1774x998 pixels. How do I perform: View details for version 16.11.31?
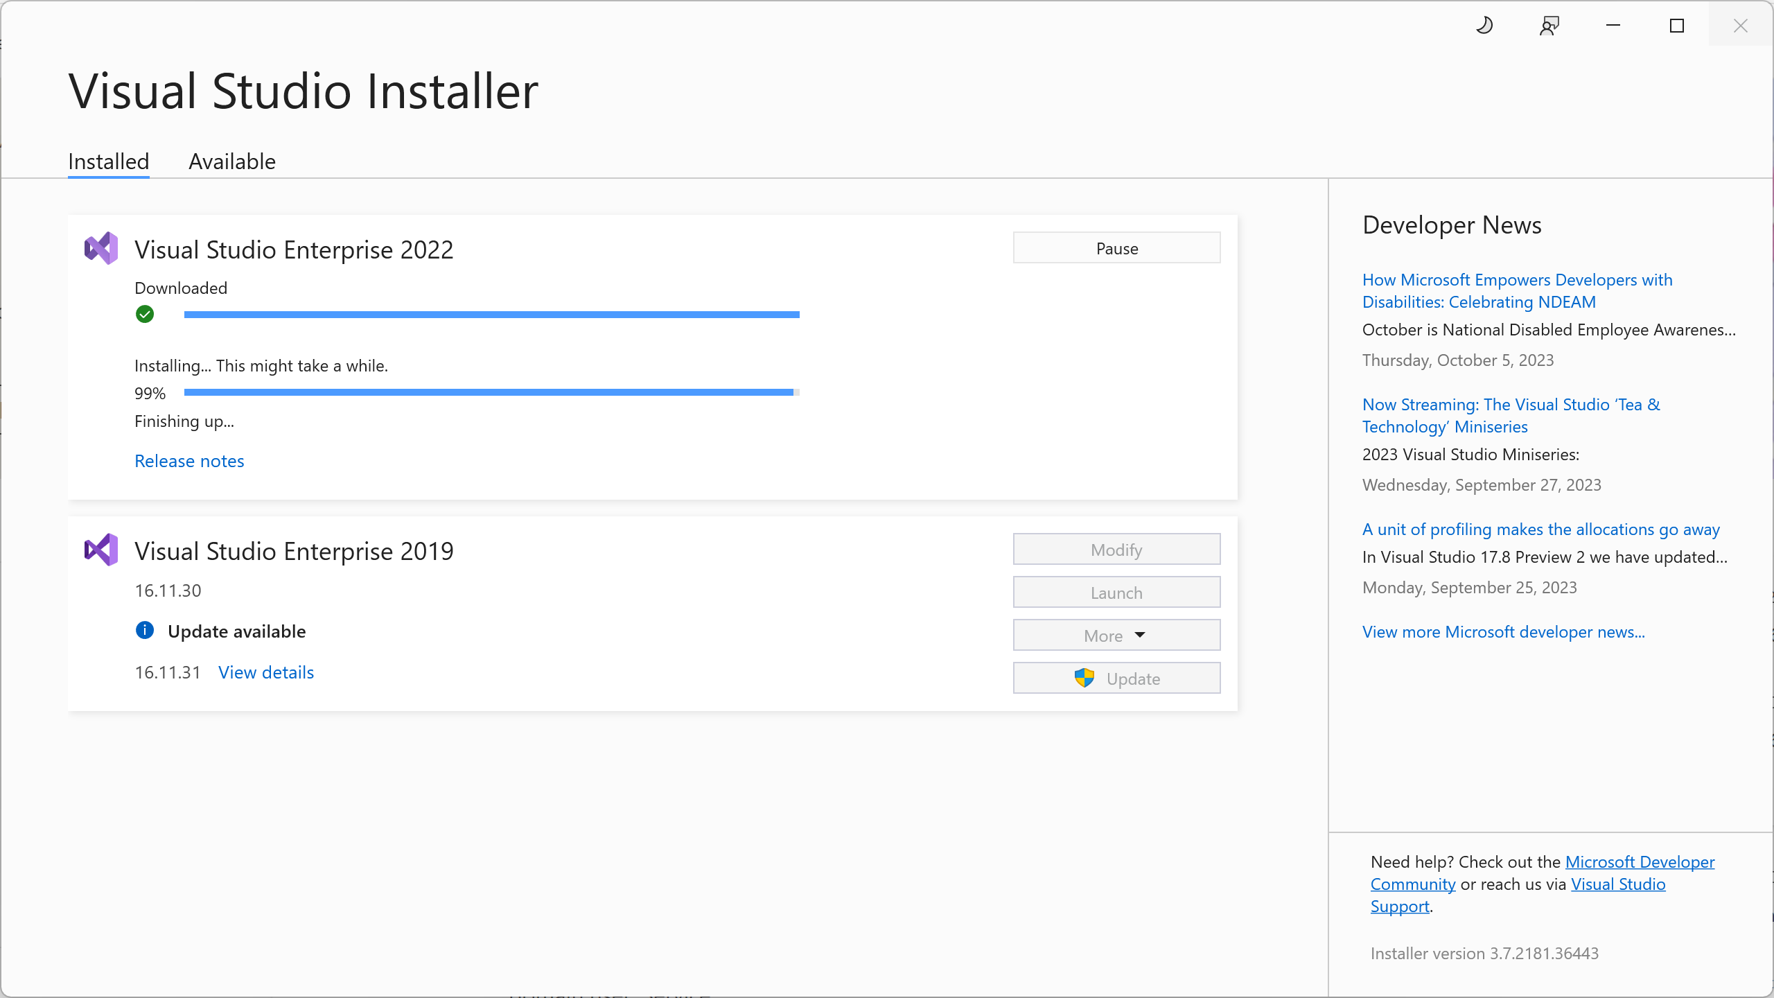265,672
